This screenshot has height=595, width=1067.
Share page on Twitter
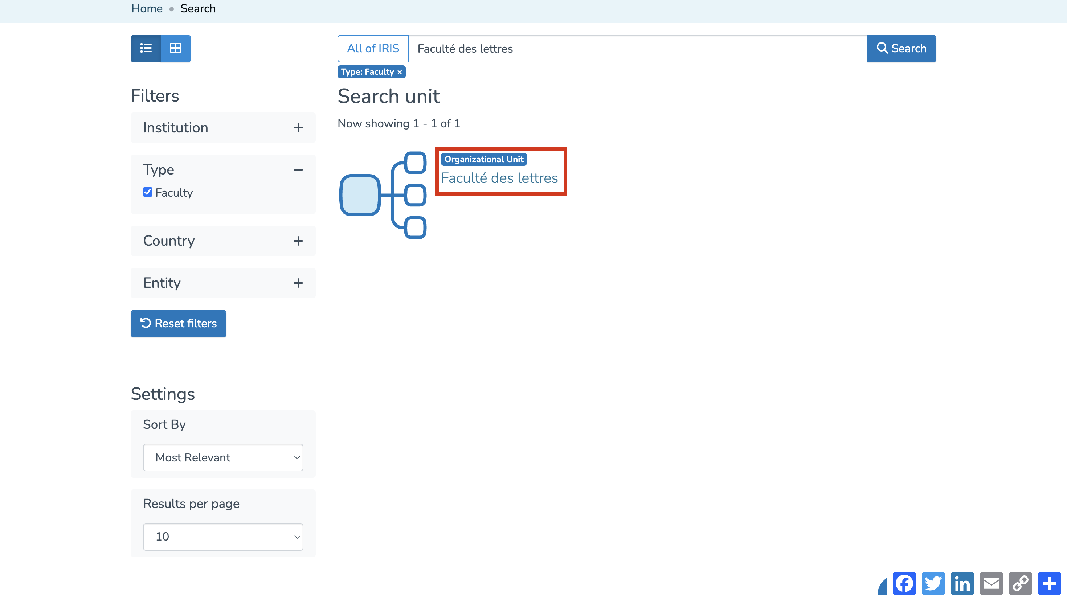(x=933, y=583)
